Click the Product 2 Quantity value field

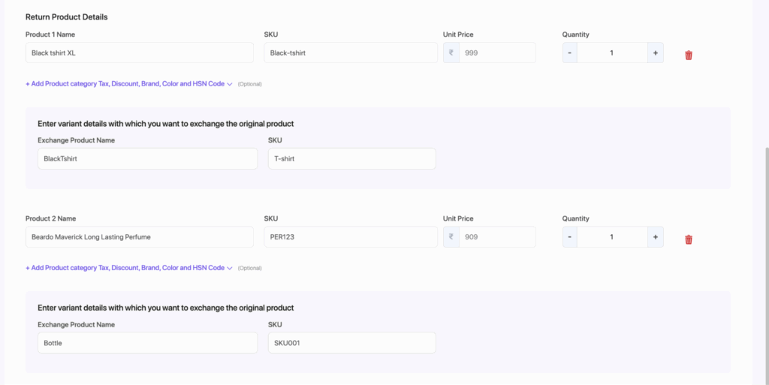[x=611, y=237]
